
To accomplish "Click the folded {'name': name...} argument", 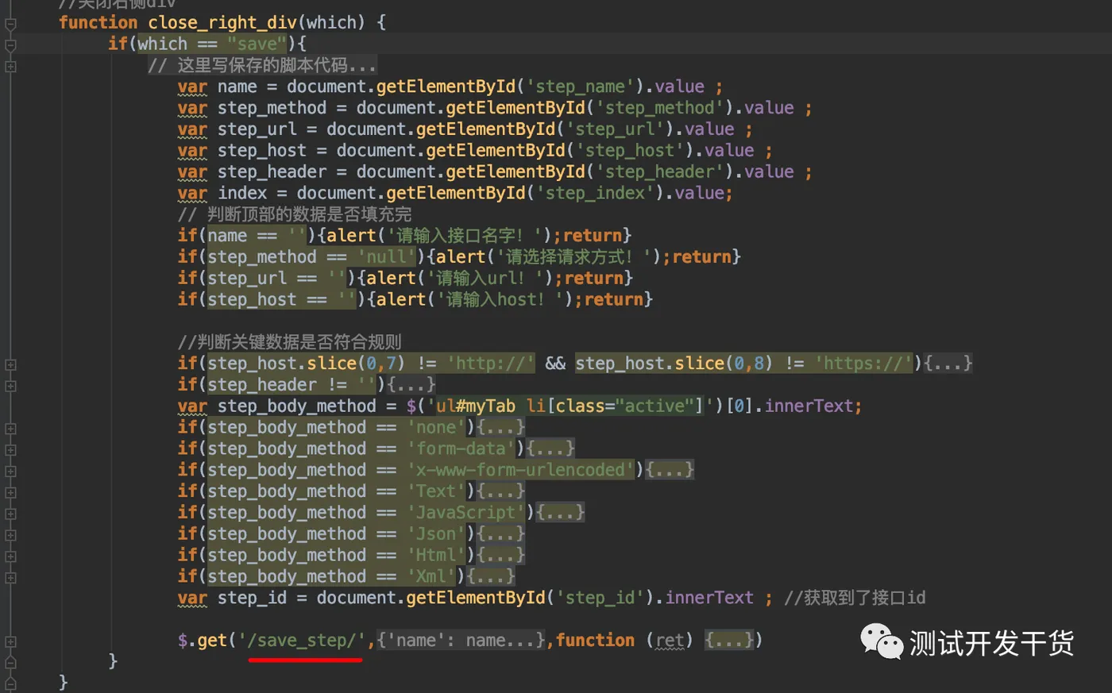I will (x=461, y=640).
